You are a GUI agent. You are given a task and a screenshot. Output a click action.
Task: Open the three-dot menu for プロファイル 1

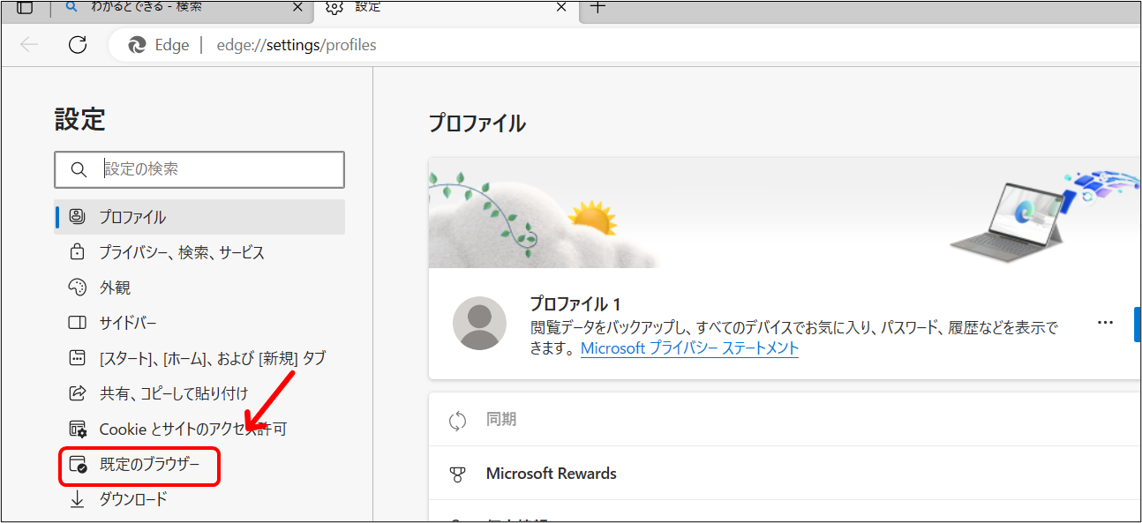(1105, 323)
